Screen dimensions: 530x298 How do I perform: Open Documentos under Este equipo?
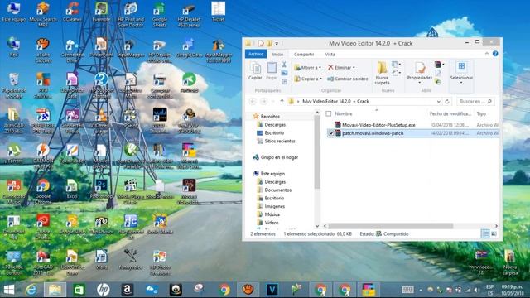pos(278,190)
